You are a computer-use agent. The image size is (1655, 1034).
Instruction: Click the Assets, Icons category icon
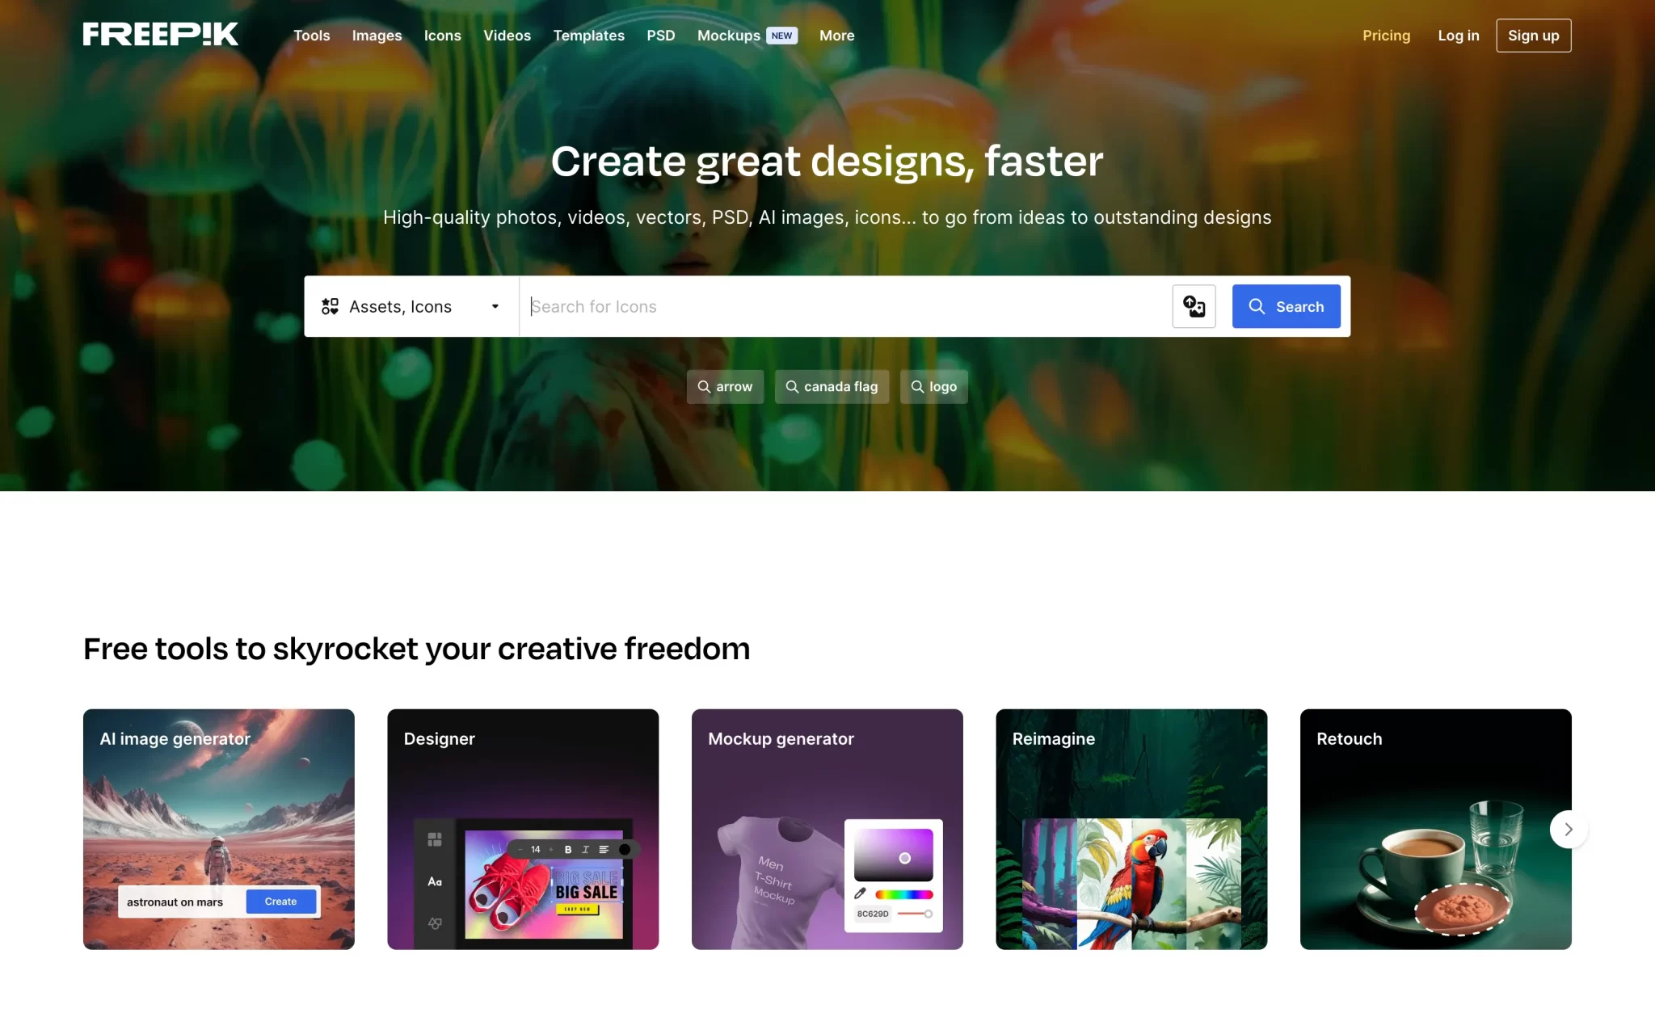(x=330, y=306)
